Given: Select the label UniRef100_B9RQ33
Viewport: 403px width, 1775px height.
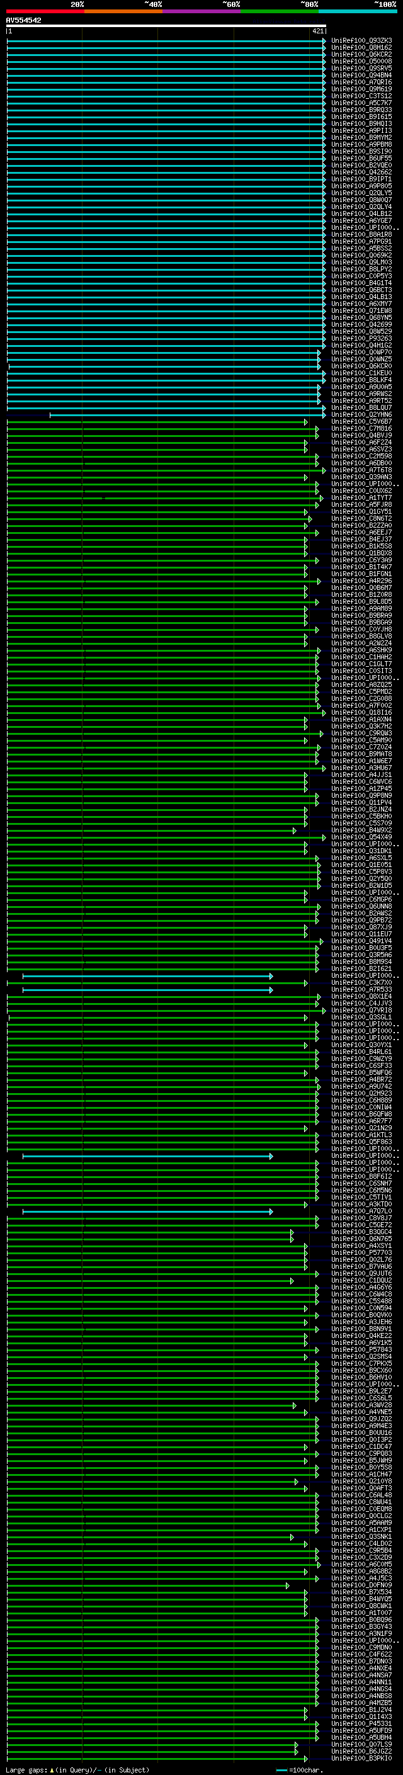Looking at the screenshot, I should [x=361, y=110].
